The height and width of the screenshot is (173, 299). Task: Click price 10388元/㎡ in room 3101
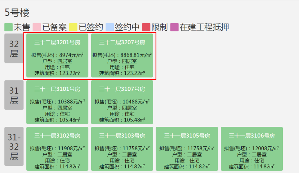(71, 102)
